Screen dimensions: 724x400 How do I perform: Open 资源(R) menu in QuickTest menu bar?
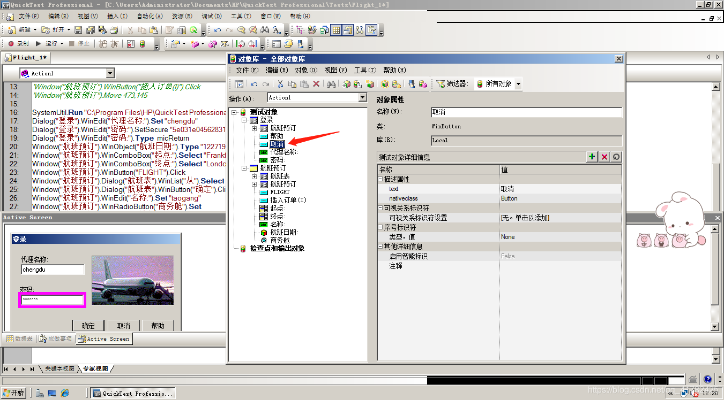pos(181,16)
